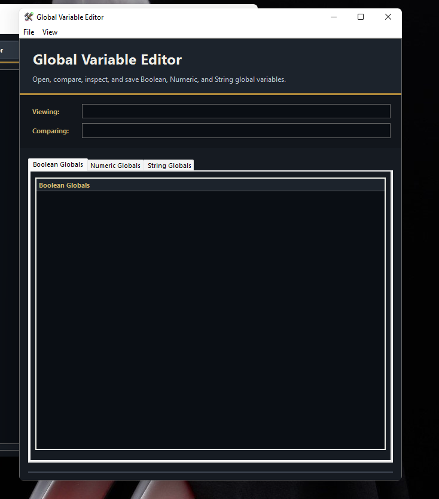
Task: Focus the Comparing text field
Action: point(236,130)
